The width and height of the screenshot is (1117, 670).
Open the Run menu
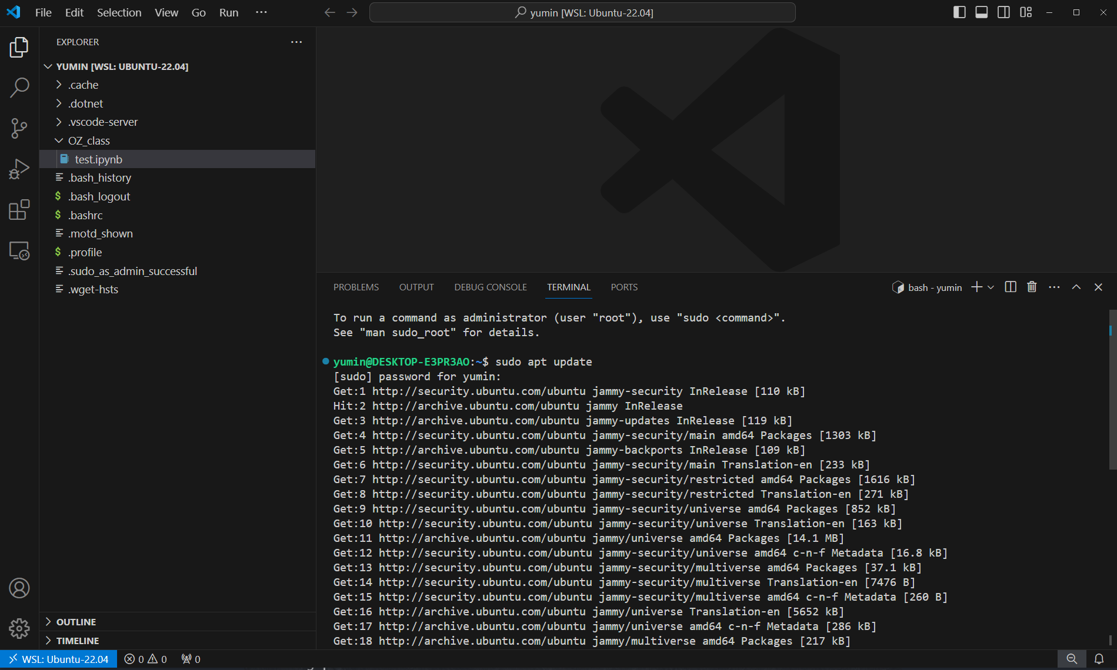point(229,12)
